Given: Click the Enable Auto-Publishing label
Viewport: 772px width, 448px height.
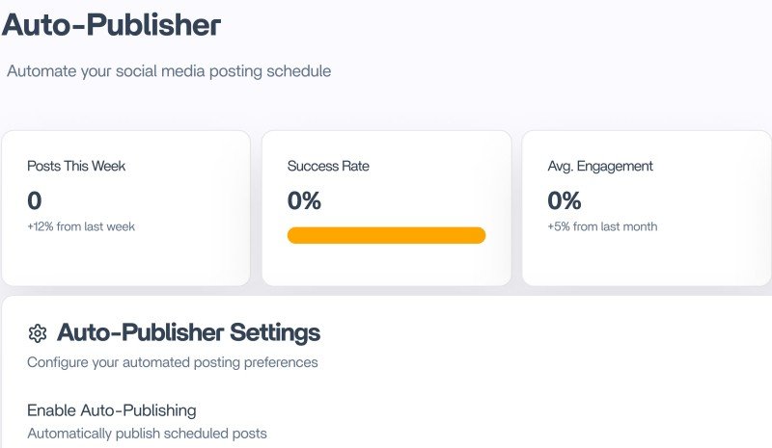Looking at the screenshot, I should (x=112, y=409).
